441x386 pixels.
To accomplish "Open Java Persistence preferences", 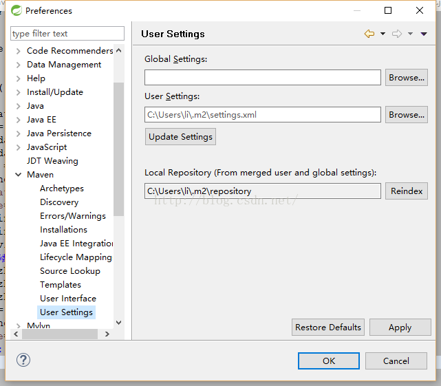I will [x=59, y=133].
